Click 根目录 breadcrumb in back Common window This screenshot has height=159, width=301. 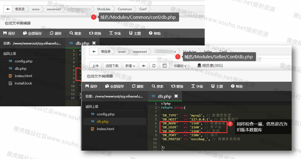click(x=20, y=9)
